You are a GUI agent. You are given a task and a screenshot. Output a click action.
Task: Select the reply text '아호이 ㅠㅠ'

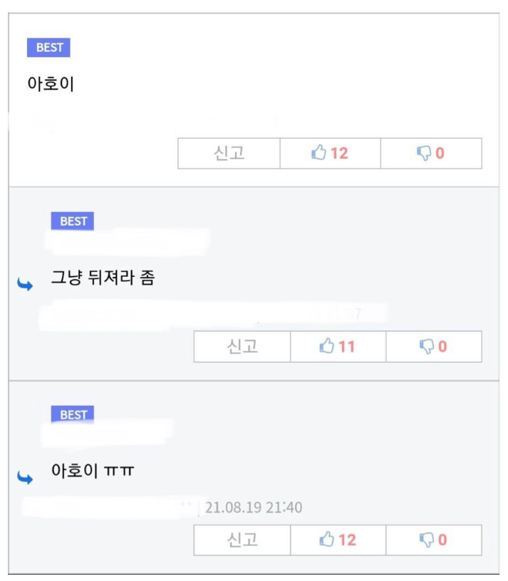(x=93, y=471)
